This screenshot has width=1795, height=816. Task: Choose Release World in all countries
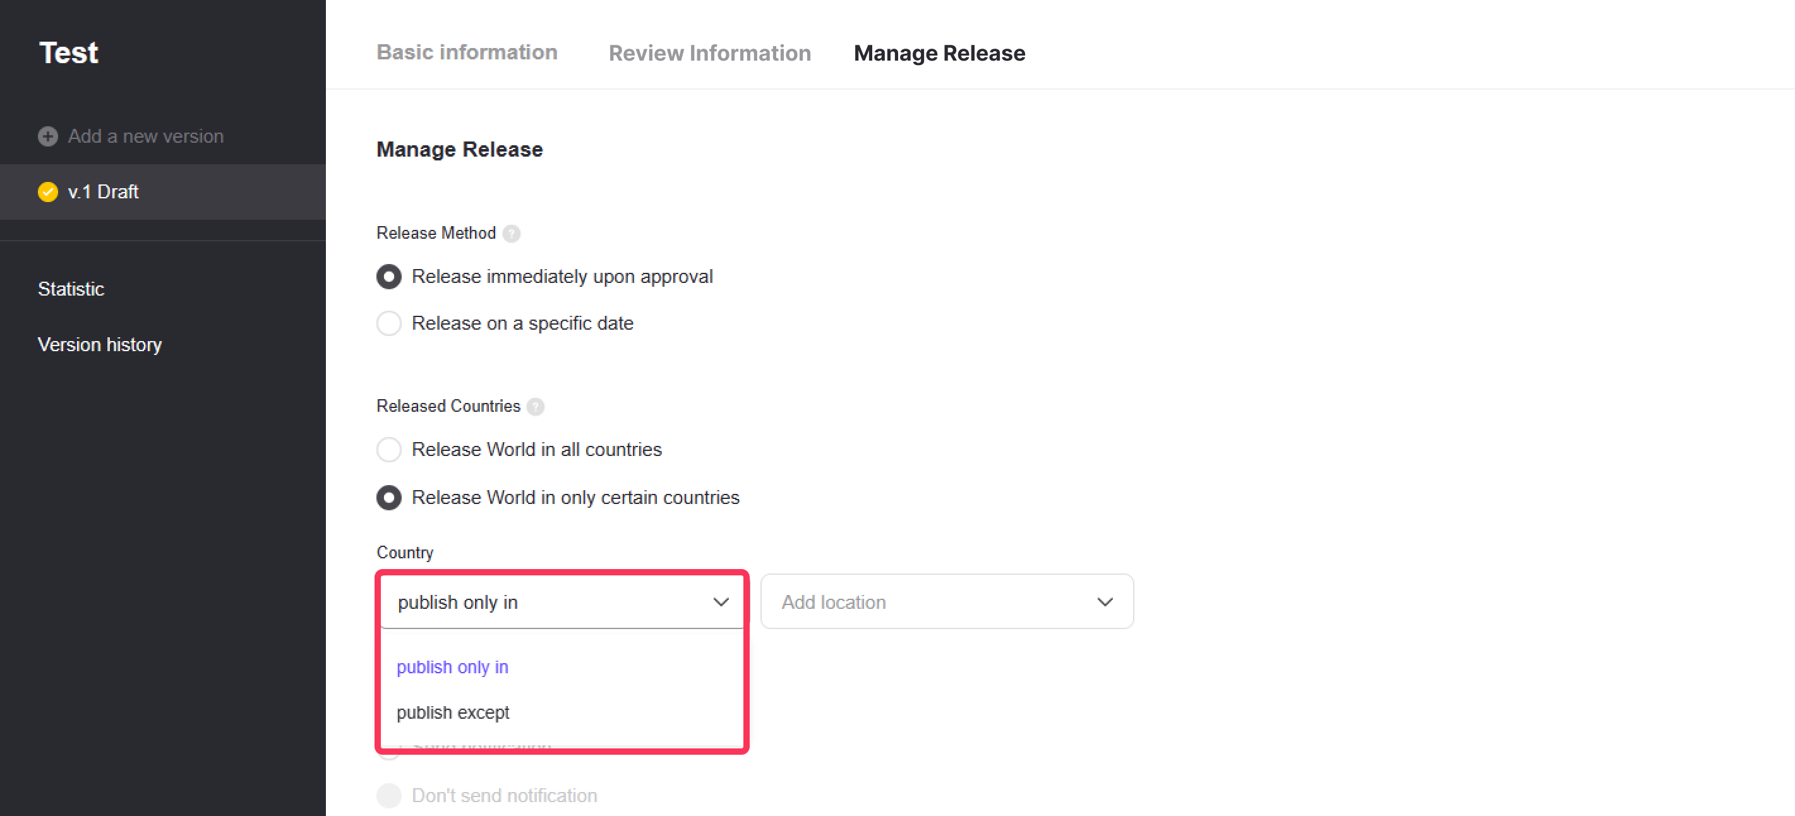pyautogui.click(x=389, y=450)
